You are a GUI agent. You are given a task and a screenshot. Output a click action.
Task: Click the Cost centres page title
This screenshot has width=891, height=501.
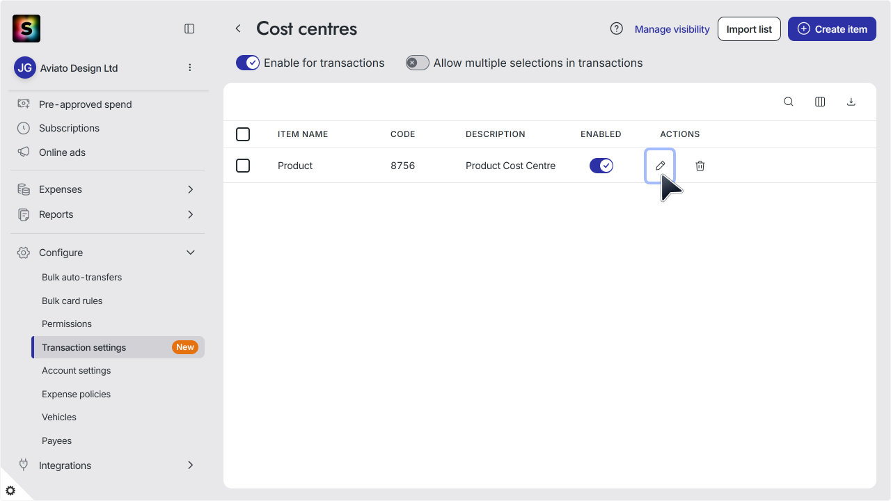306,29
